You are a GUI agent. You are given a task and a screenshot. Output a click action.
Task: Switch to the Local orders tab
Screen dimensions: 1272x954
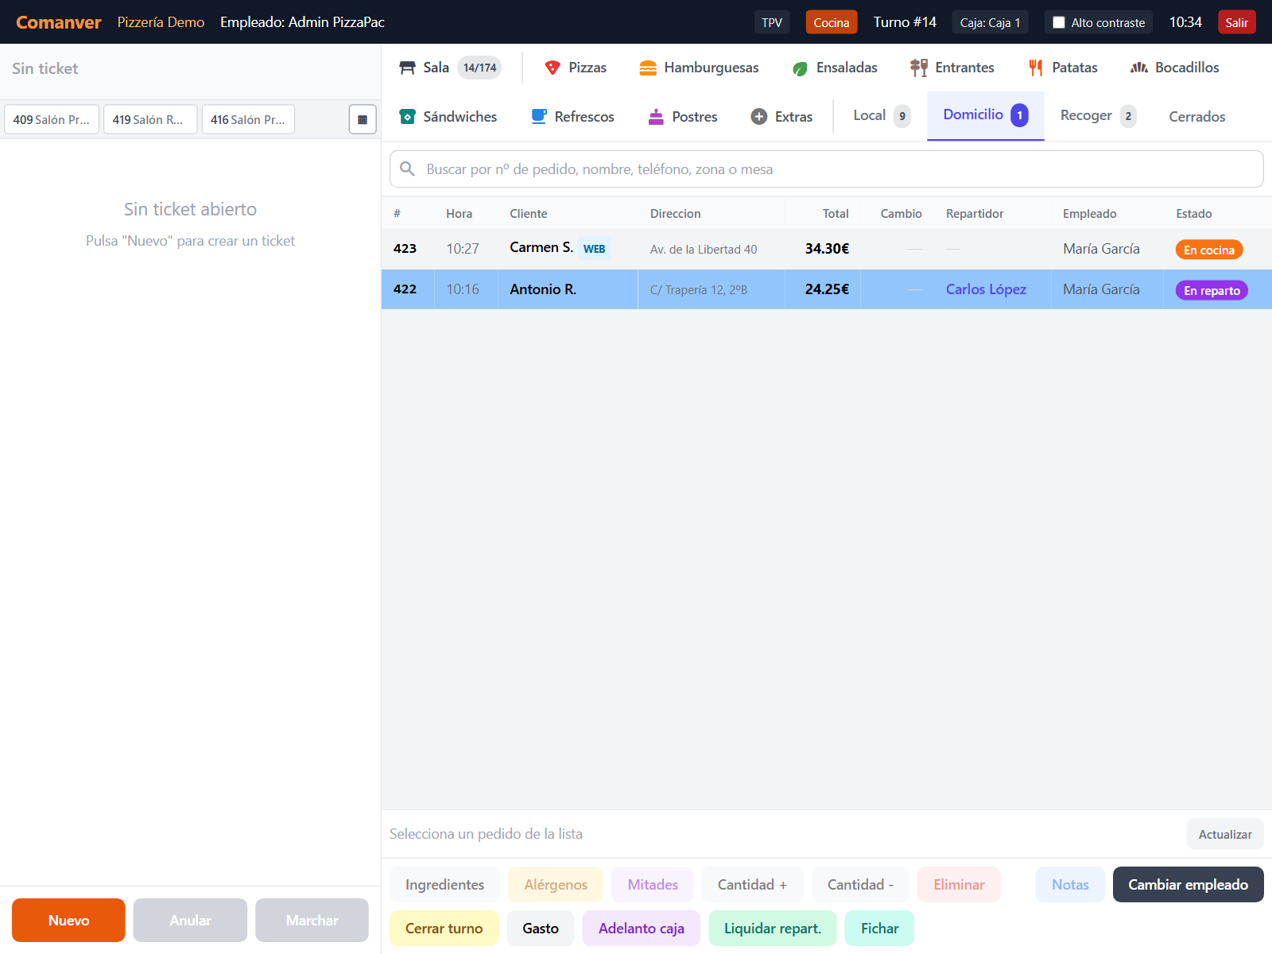tap(881, 116)
